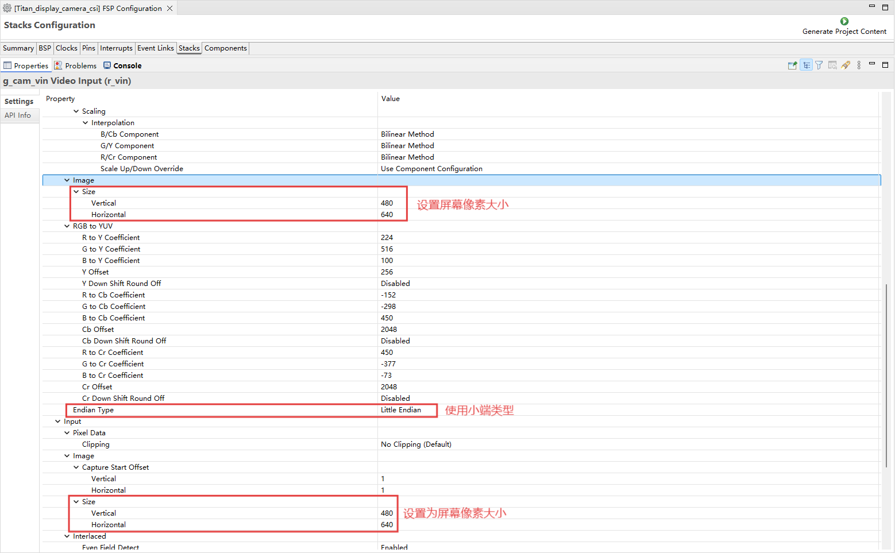The height and width of the screenshot is (553, 895).
Task: Click the Restore Default Value icon
Action: pyautogui.click(x=832, y=65)
